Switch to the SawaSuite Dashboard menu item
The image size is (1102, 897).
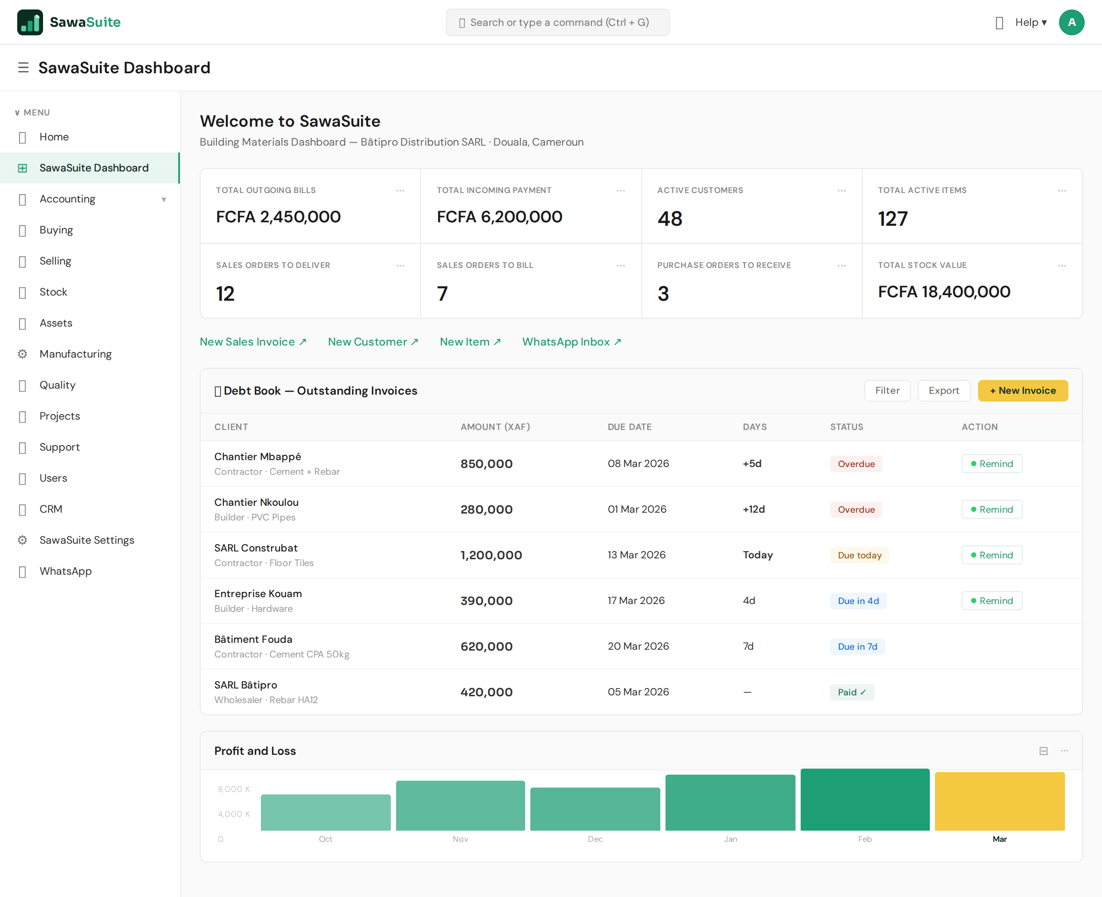tap(94, 168)
